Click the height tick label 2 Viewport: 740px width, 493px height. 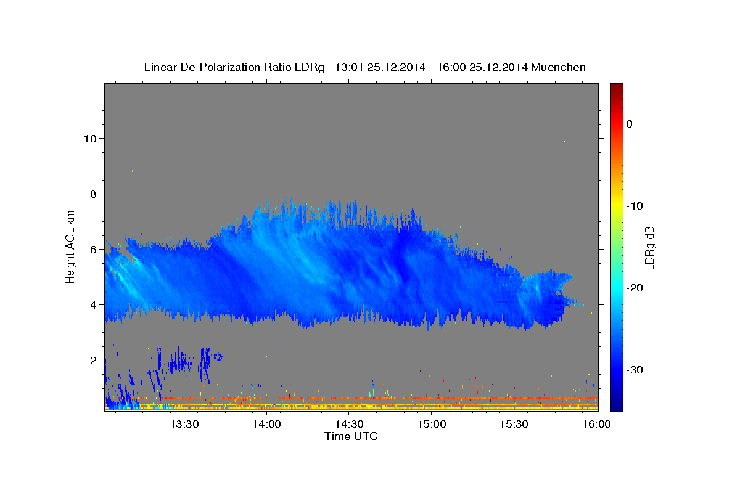click(95, 361)
